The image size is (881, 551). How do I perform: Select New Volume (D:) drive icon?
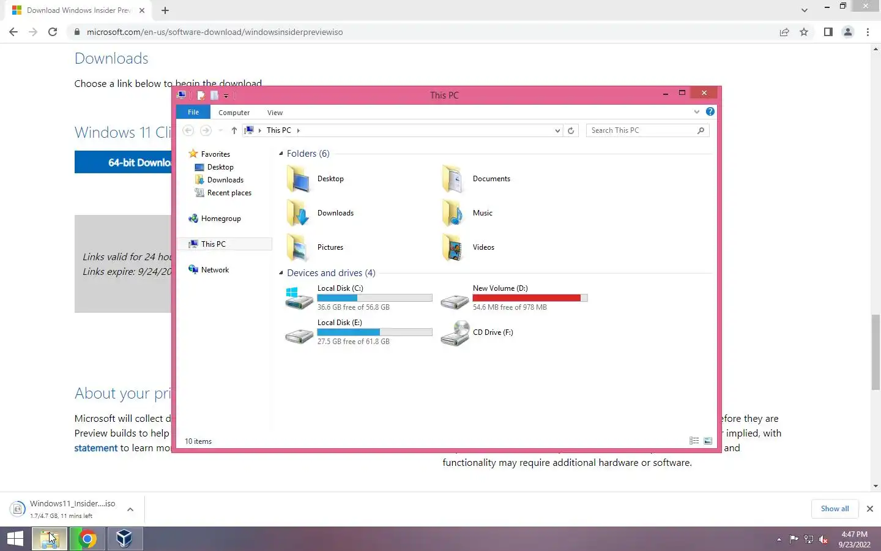click(x=455, y=301)
